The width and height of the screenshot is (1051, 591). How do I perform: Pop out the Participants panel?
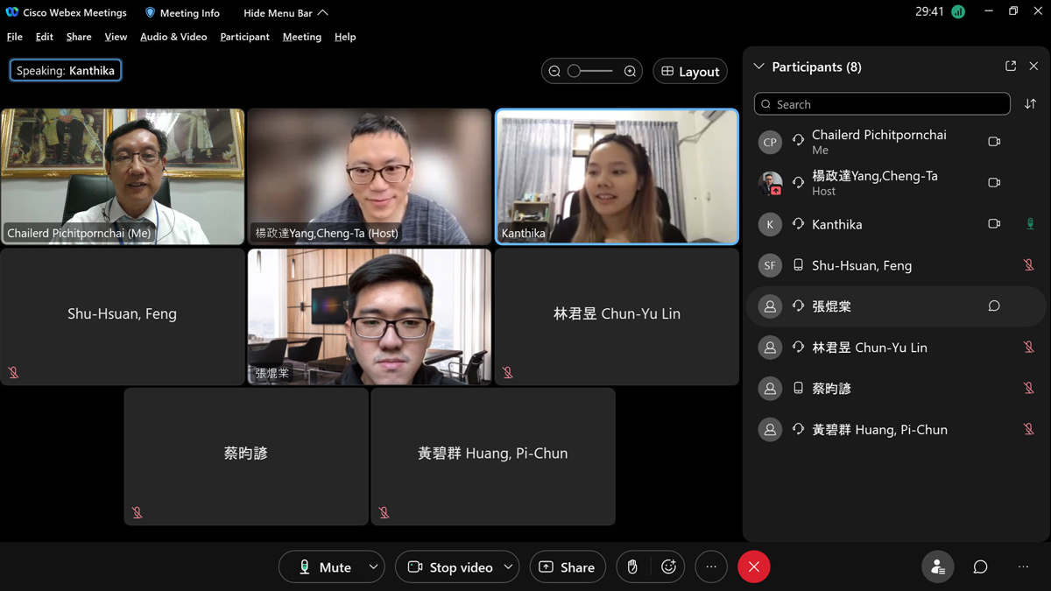(1011, 67)
